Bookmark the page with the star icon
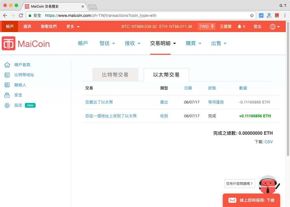Viewport: 290px width, 207px height. pos(252,15)
